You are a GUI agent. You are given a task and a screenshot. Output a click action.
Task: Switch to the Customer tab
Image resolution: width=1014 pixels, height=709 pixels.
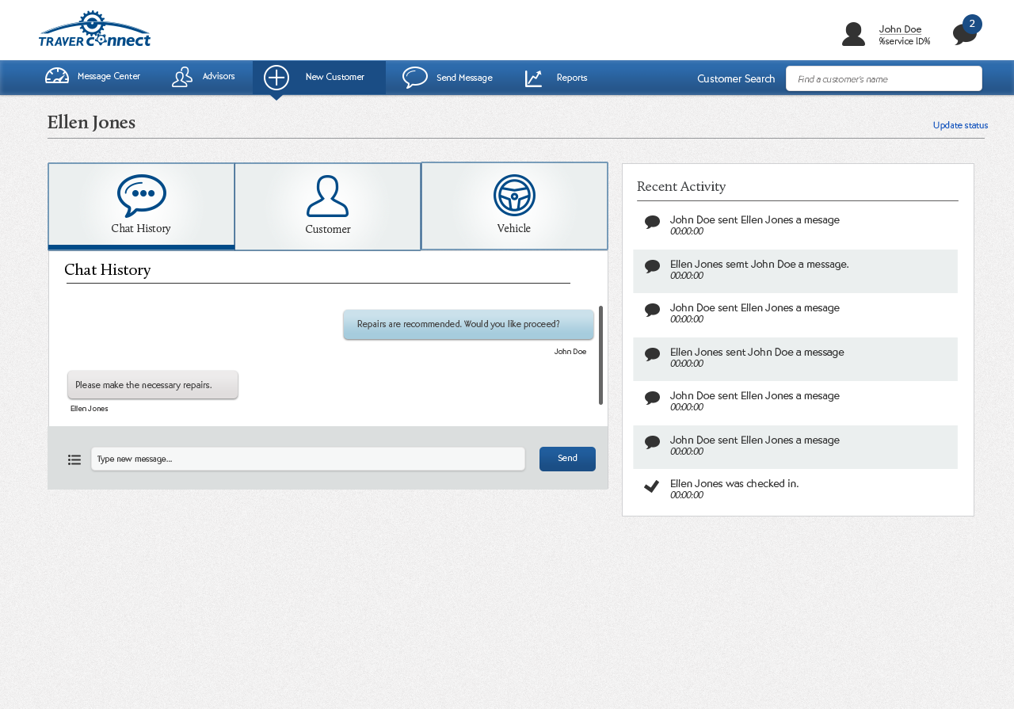[328, 207]
